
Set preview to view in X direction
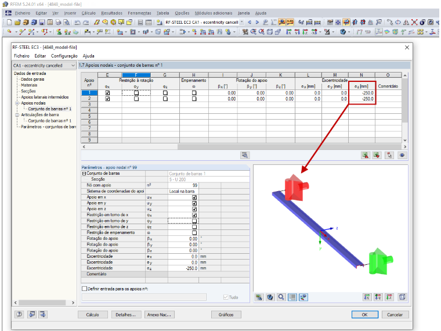pos(367,297)
